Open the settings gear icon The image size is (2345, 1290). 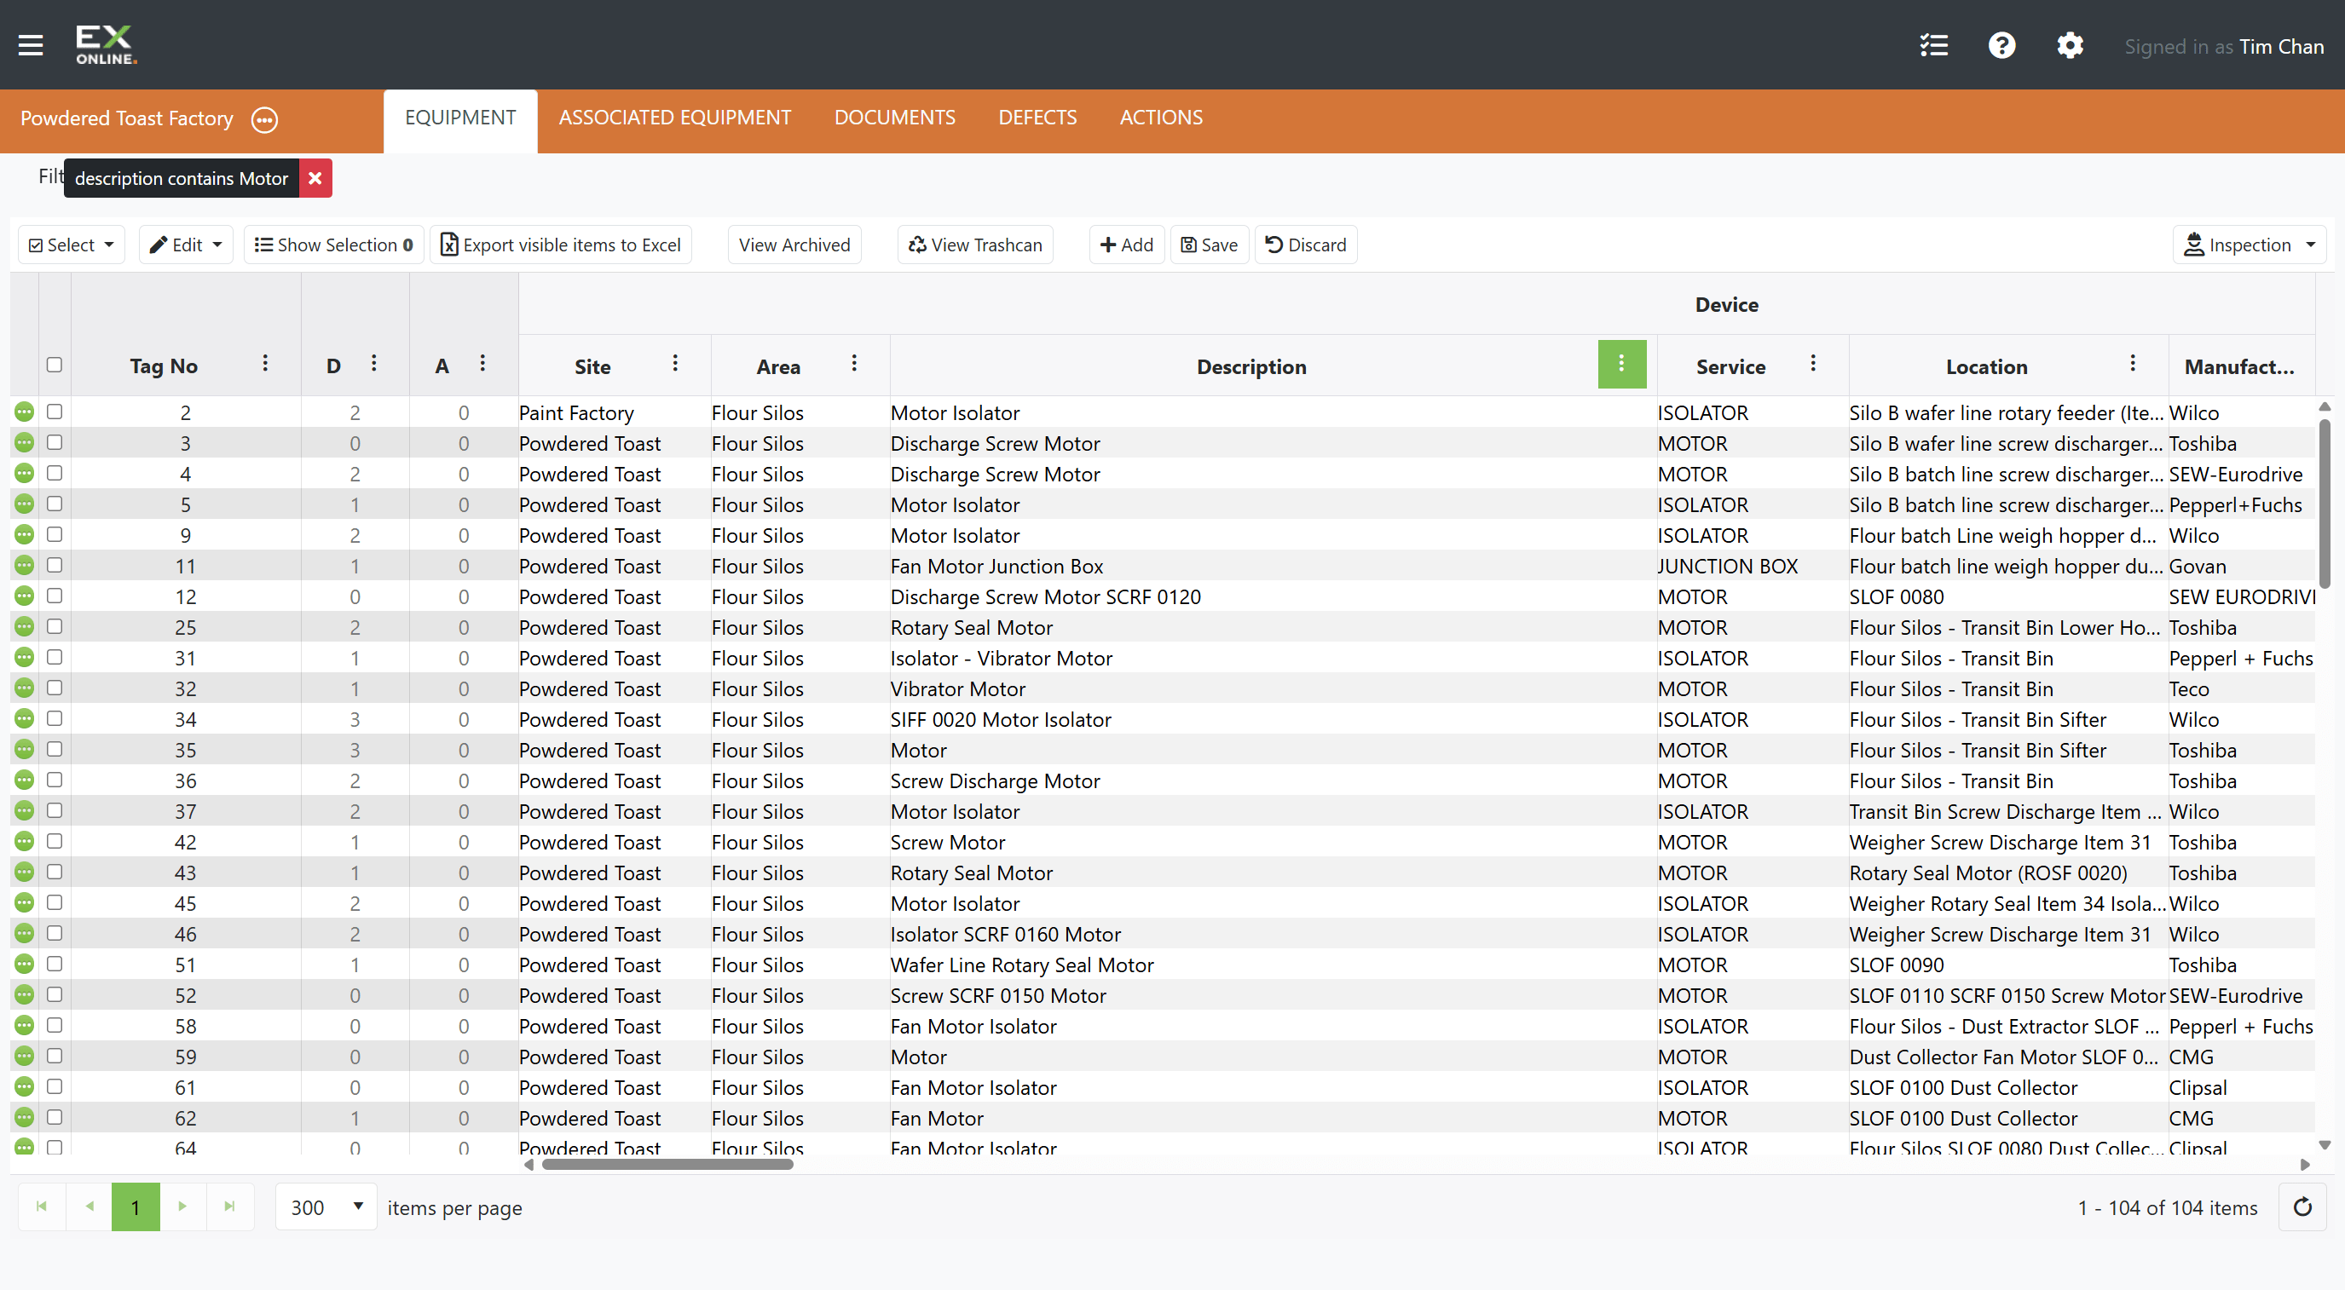point(2070,45)
